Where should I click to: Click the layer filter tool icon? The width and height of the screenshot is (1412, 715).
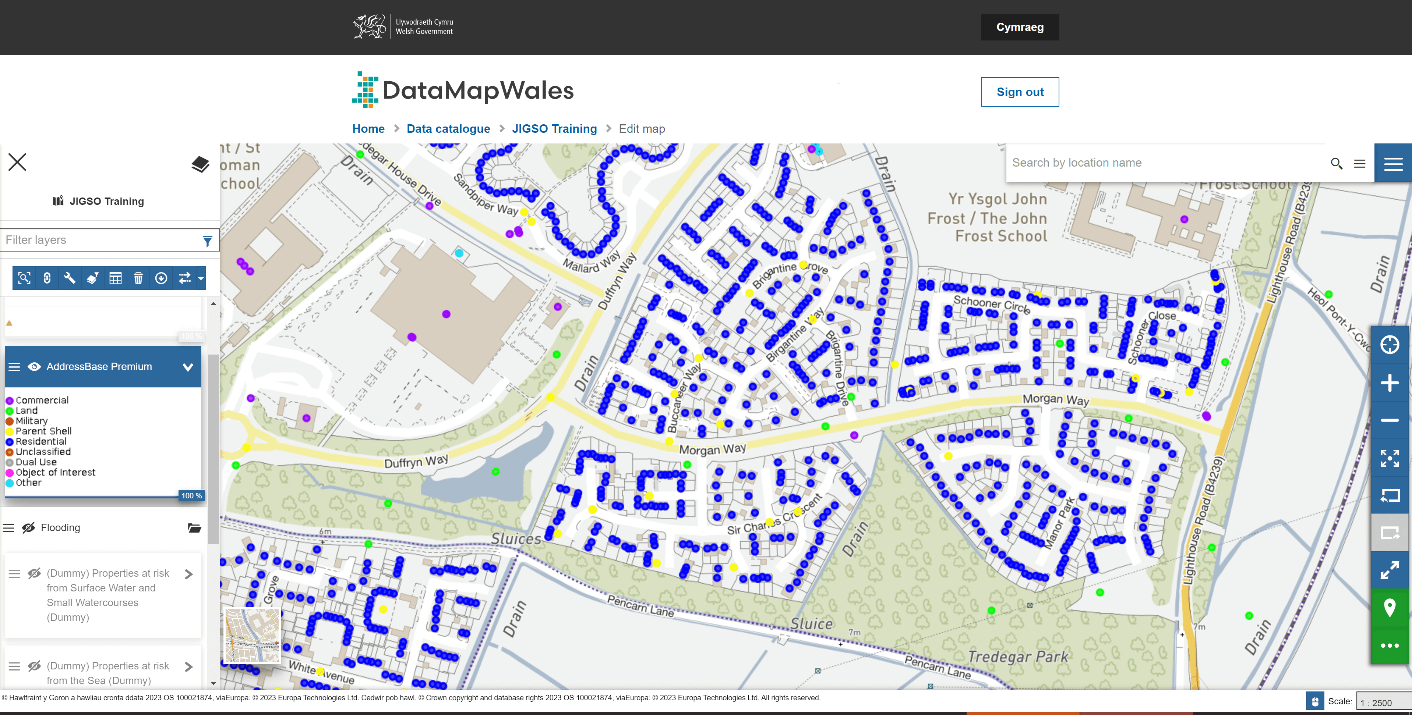(93, 278)
